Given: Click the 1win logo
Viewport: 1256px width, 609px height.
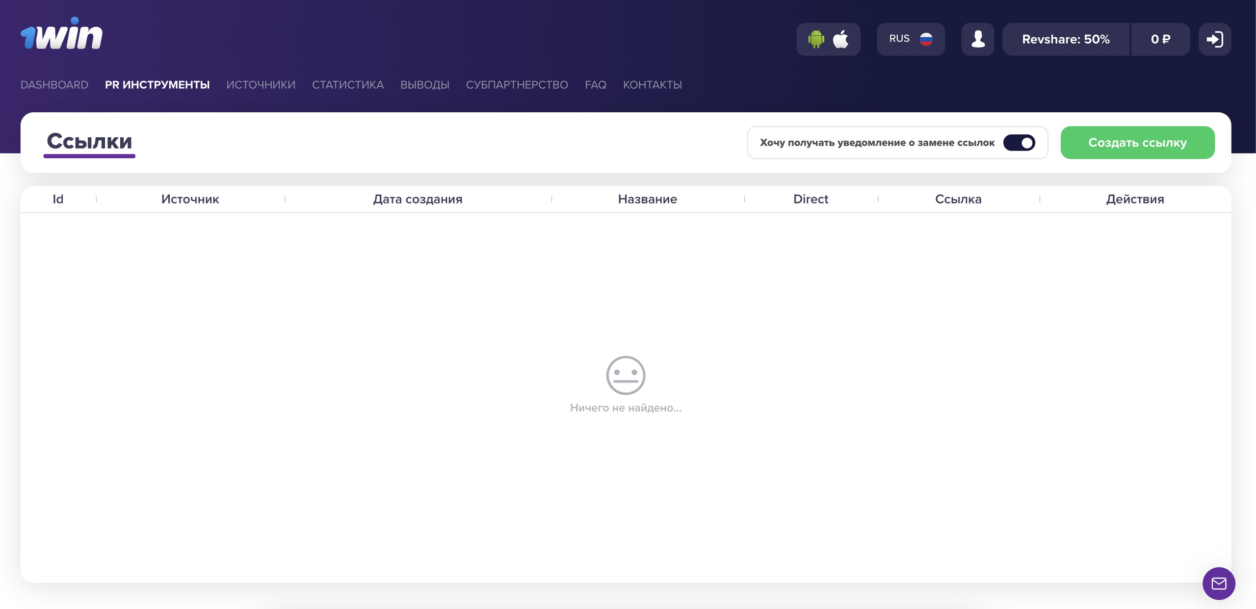Looking at the screenshot, I should click(61, 34).
